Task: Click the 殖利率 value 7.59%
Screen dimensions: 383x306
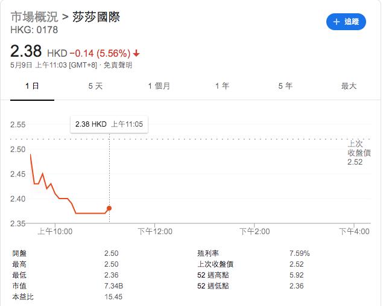Action: [299, 253]
